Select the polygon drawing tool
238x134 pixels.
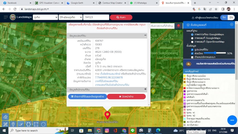click(28, 124)
